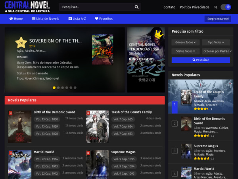This screenshot has width=238, height=179.
Task: Open the Política Privacidade link
Action: tap(194, 7)
